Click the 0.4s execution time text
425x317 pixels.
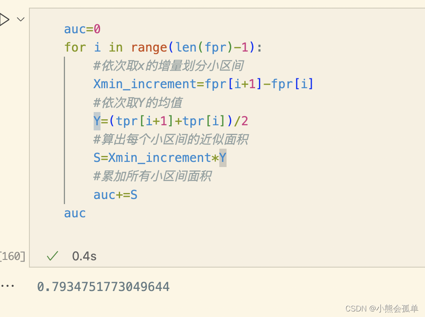(x=84, y=256)
